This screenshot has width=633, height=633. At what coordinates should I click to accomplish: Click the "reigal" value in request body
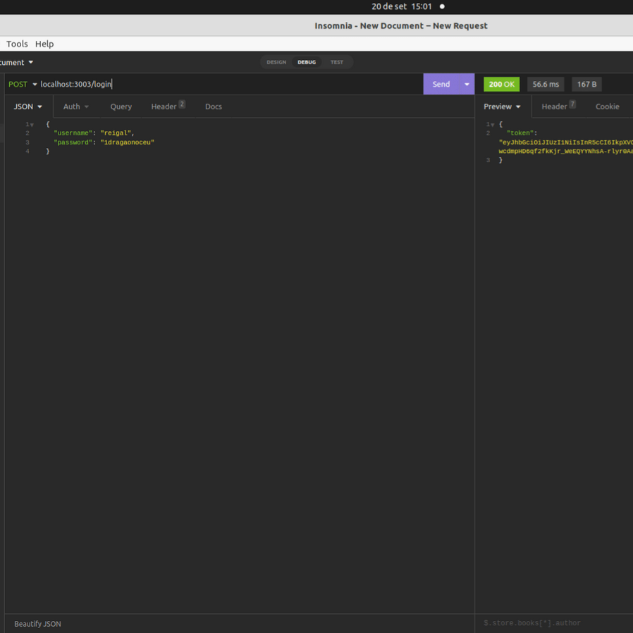coord(116,133)
